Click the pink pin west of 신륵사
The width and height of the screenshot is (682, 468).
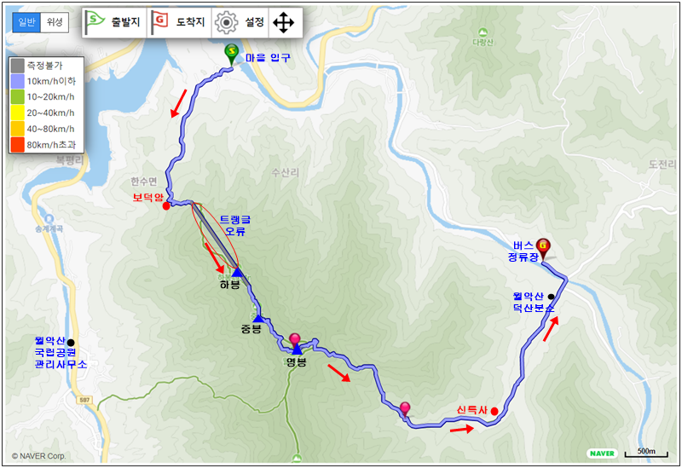pos(405,410)
